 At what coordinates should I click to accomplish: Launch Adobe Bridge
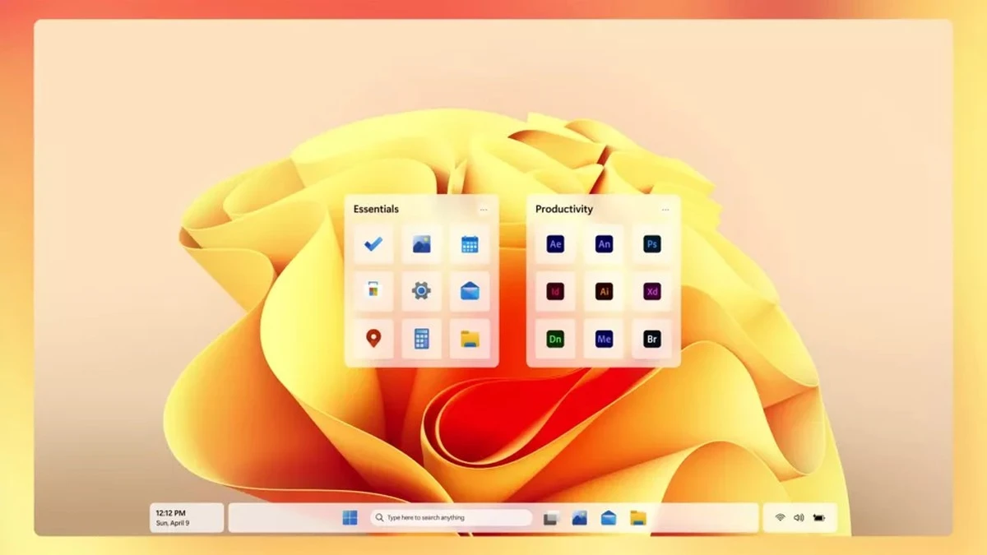pos(652,339)
